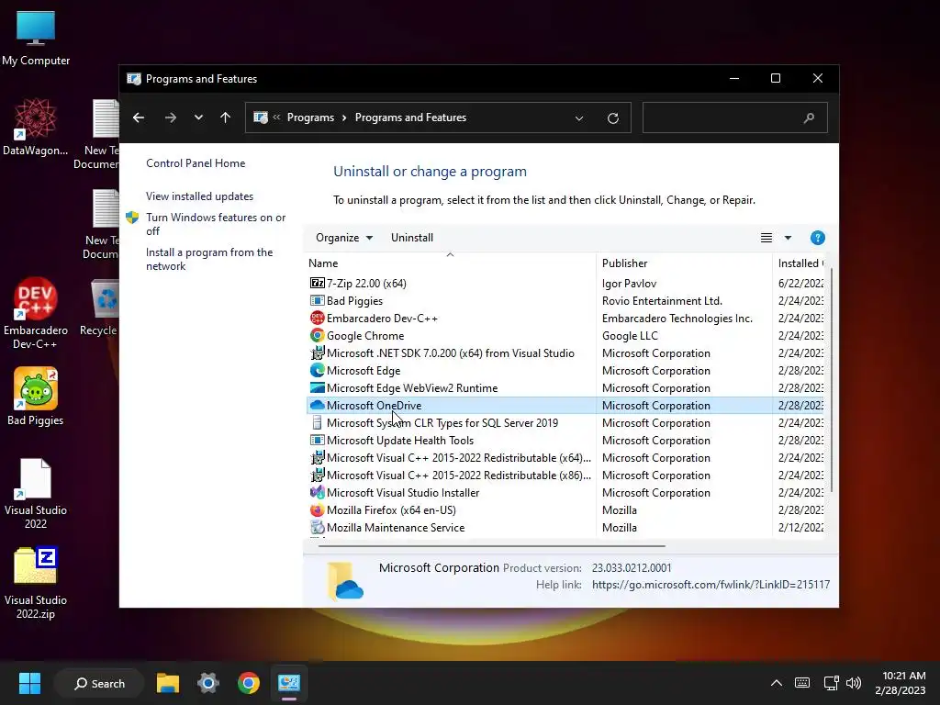This screenshot has width=940, height=705.
Task: Click the Bad Piggies icon in programs list
Action: click(317, 300)
